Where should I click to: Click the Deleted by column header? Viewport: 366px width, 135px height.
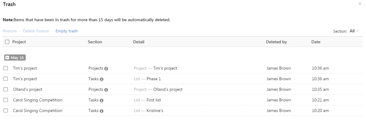(276, 42)
